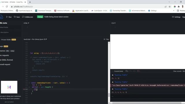
Task: Toggle the red console error count filter
Action: pyautogui.click(x=138, y=71)
